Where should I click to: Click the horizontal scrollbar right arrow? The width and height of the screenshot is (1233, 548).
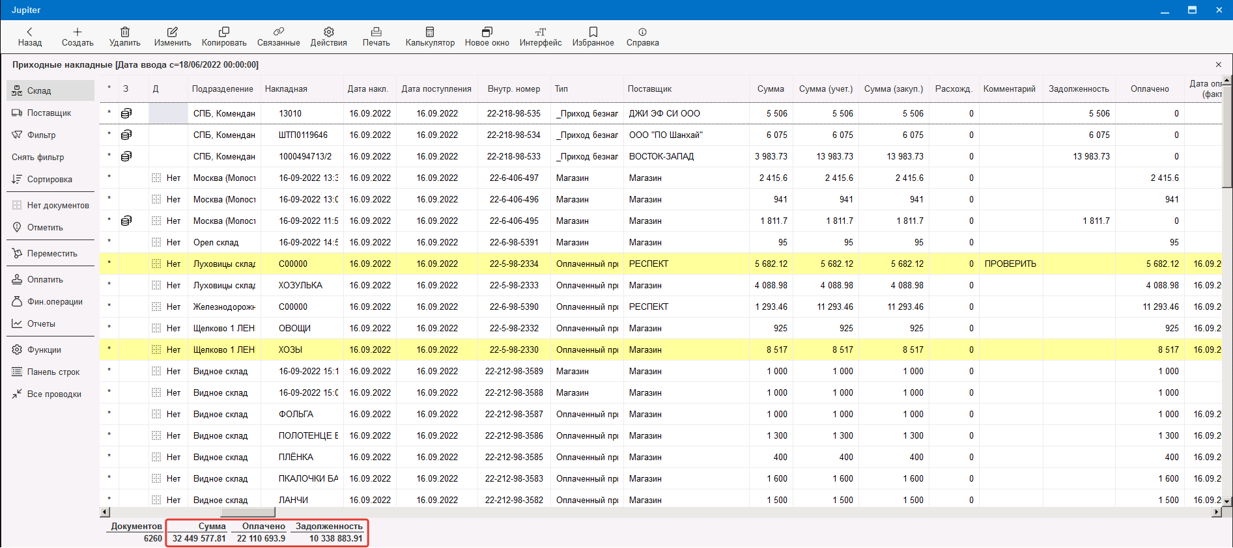pyautogui.click(x=1217, y=512)
